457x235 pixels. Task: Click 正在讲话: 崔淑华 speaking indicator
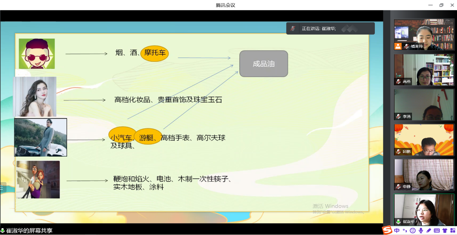pos(319,28)
